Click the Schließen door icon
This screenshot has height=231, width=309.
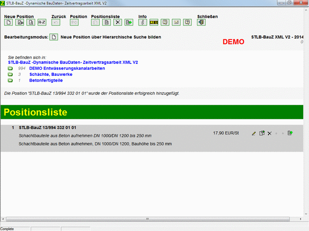[201, 22]
